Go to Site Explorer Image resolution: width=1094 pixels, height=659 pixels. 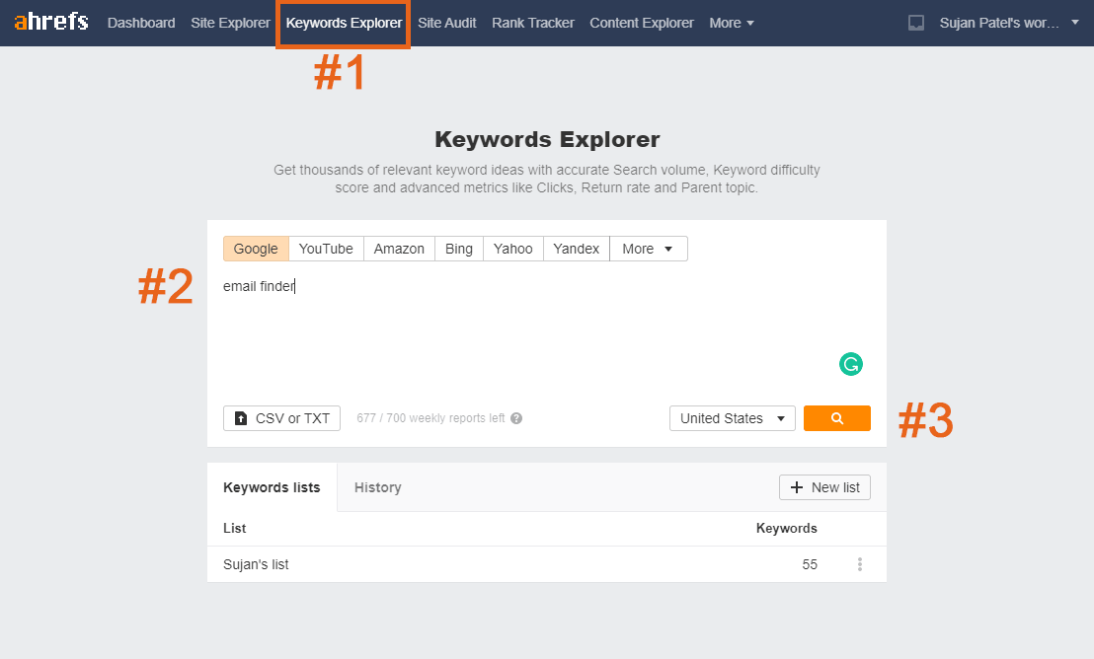pyautogui.click(x=230, y=23)
